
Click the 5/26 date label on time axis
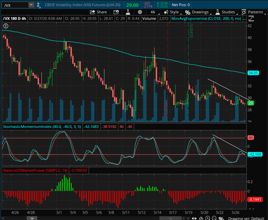[x=235, y=212]
